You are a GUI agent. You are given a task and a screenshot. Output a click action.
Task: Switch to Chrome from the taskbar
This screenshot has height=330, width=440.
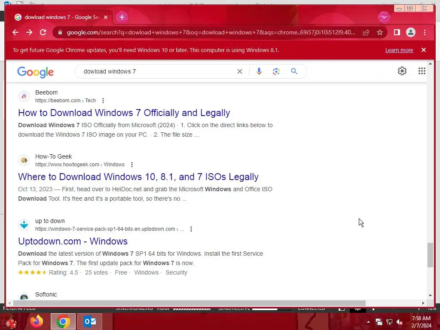point(63,321)
